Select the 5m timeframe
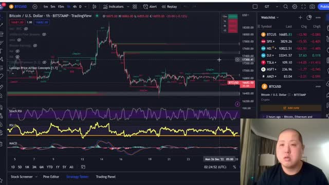Screen dimensions: 329x185 coord(52,7)
